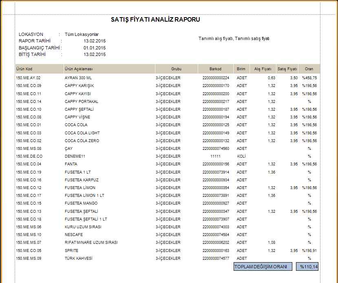Image resolution: width=338 pixels, height=283 pixels.
Task: Click the total value %110,14
Action: coord(307,267)
